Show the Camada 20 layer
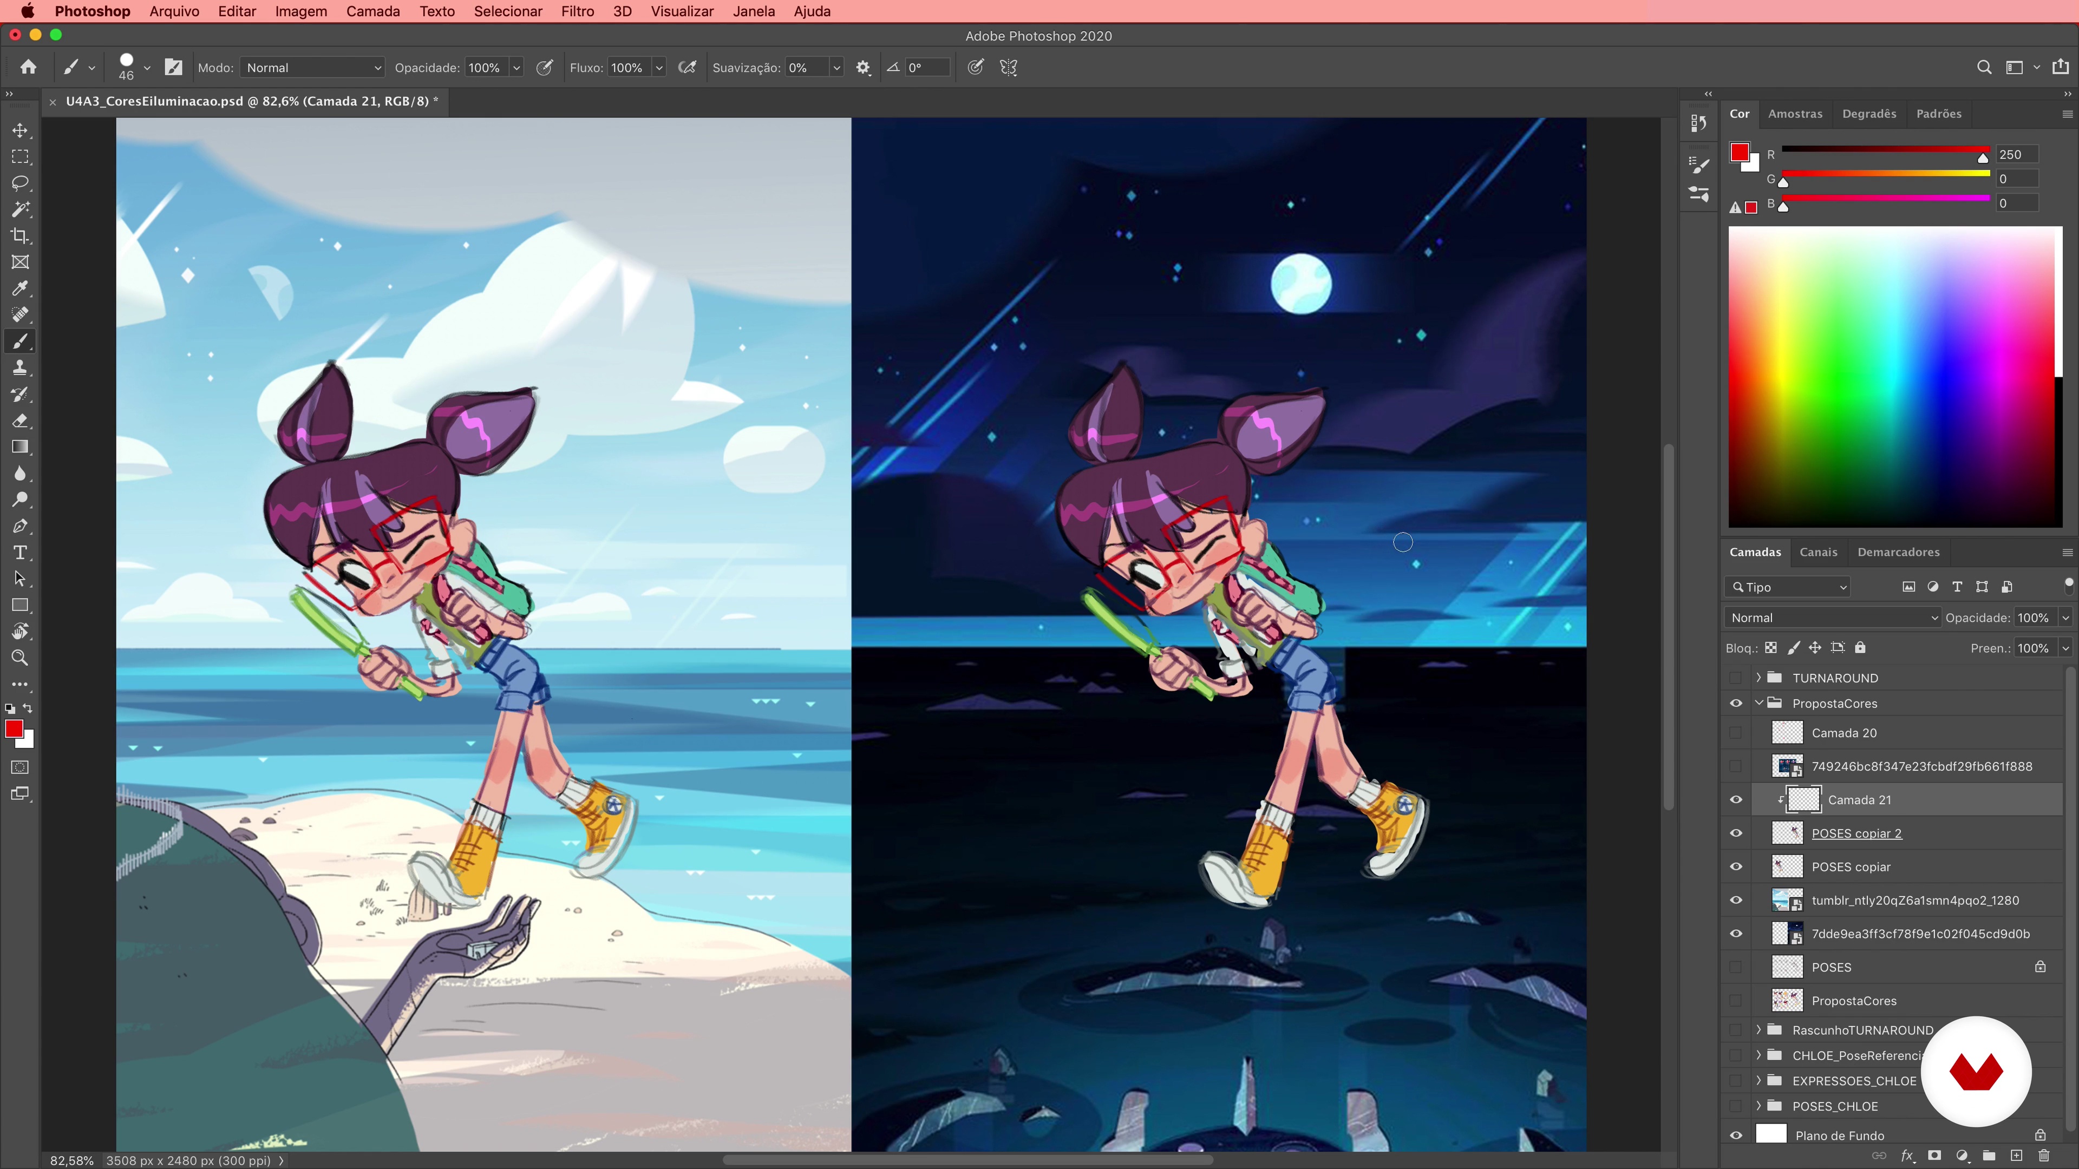This screenshot has width=2079, height=1169. coord(1736,733)
